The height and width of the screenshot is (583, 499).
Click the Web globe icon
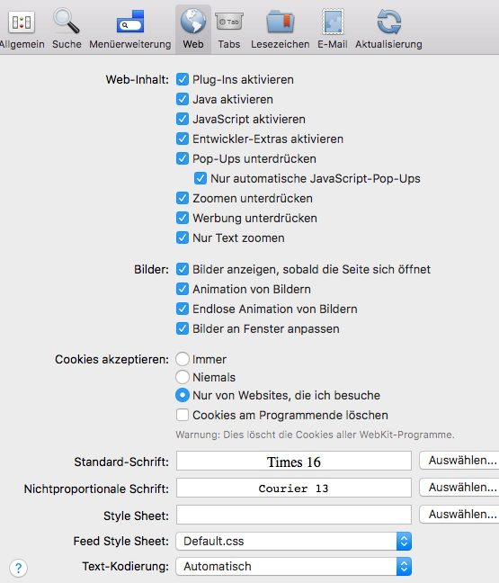coord(193,22)
